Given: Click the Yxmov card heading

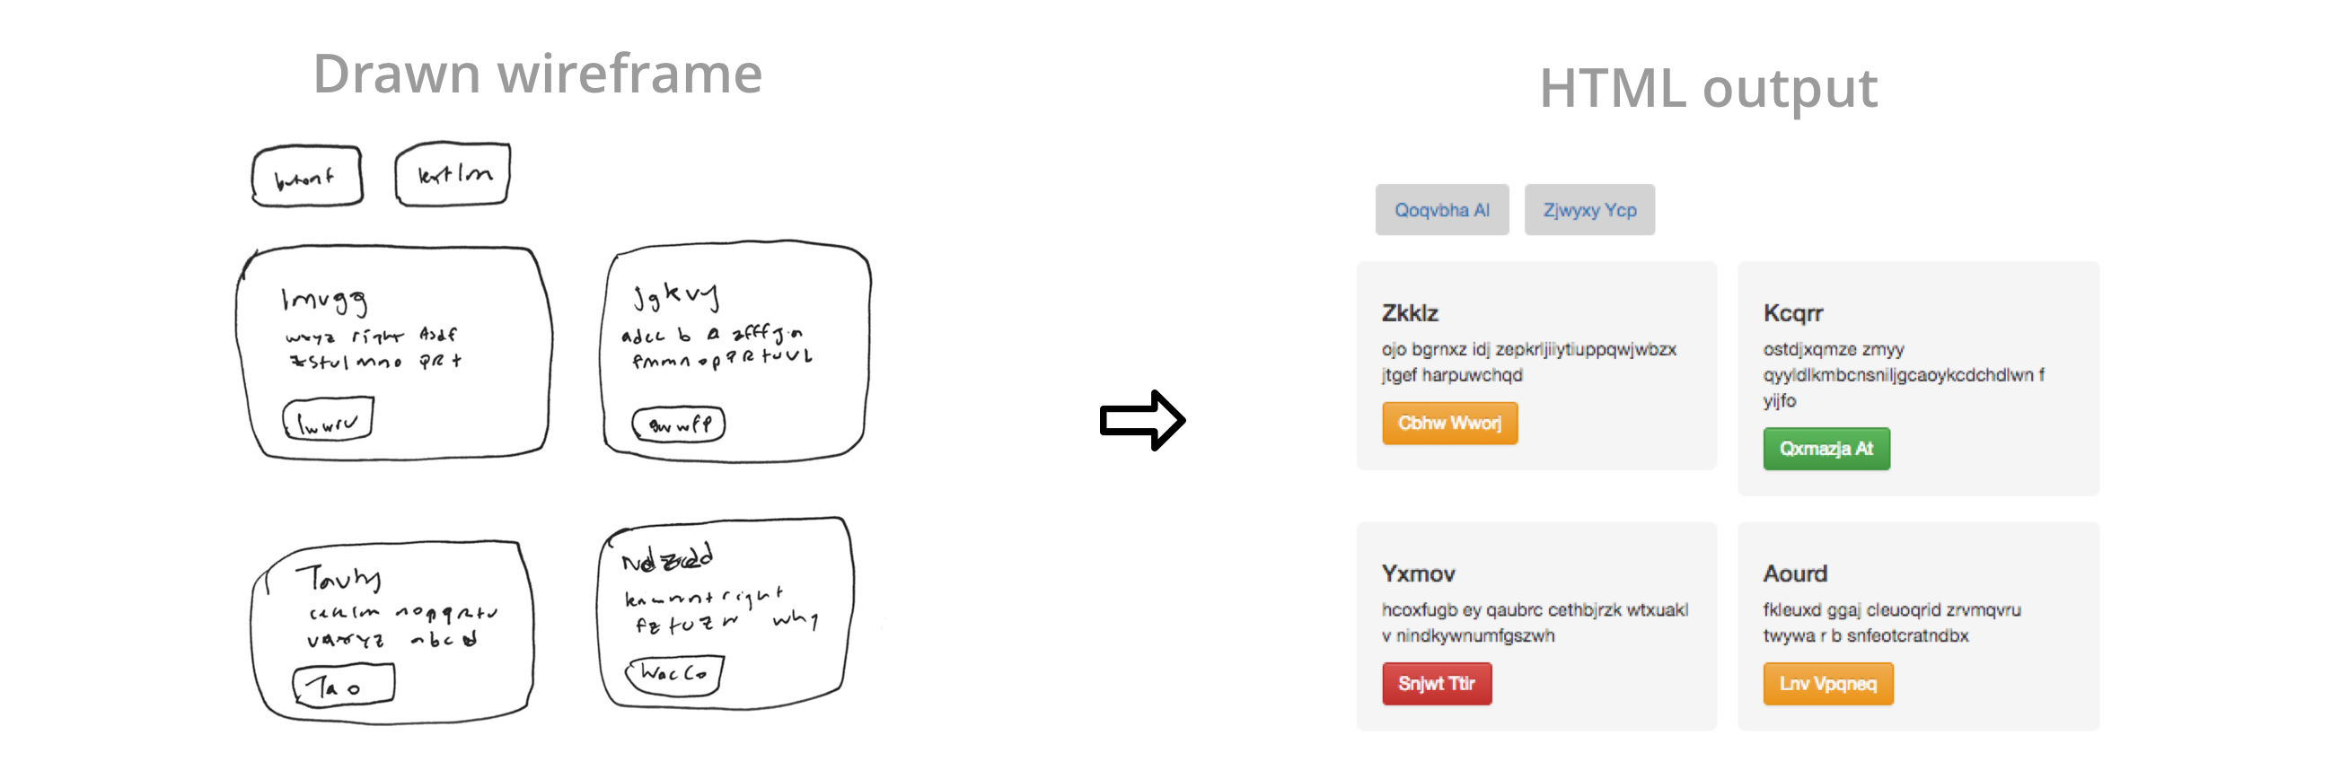Looking at the screenshot, I should pos(1418,574).
